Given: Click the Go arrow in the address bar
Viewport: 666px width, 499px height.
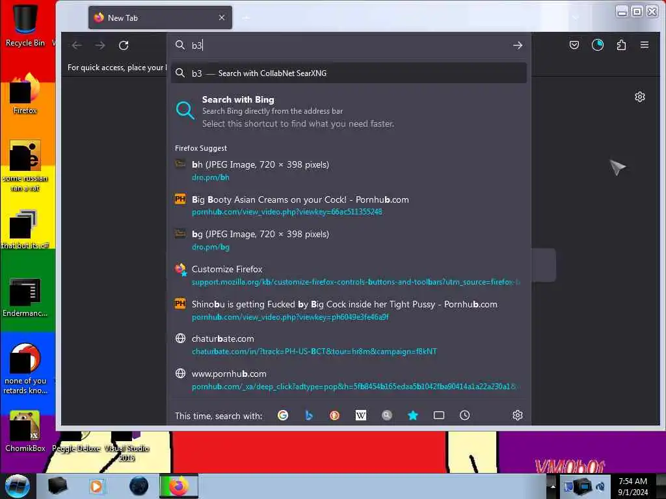Looking at the screenshot, I should click(x=517, y=45).
